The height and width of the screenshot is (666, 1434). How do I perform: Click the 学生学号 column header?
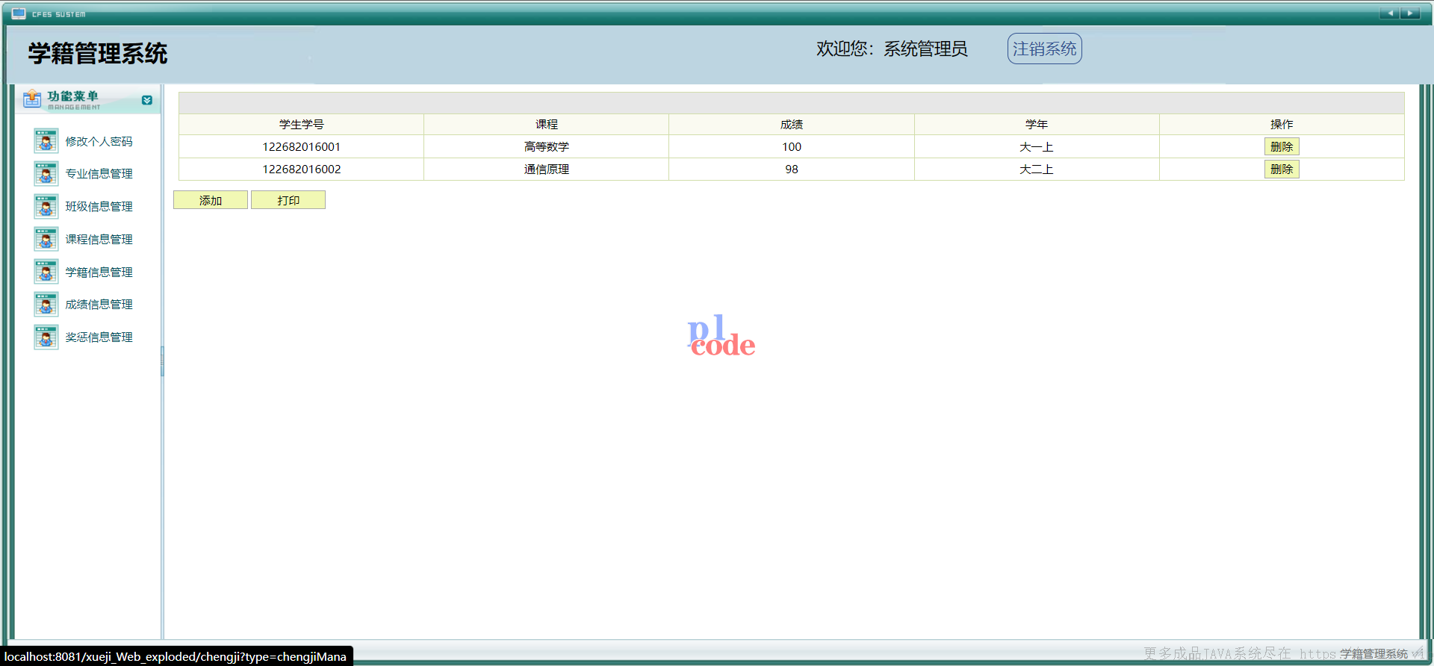302,125
